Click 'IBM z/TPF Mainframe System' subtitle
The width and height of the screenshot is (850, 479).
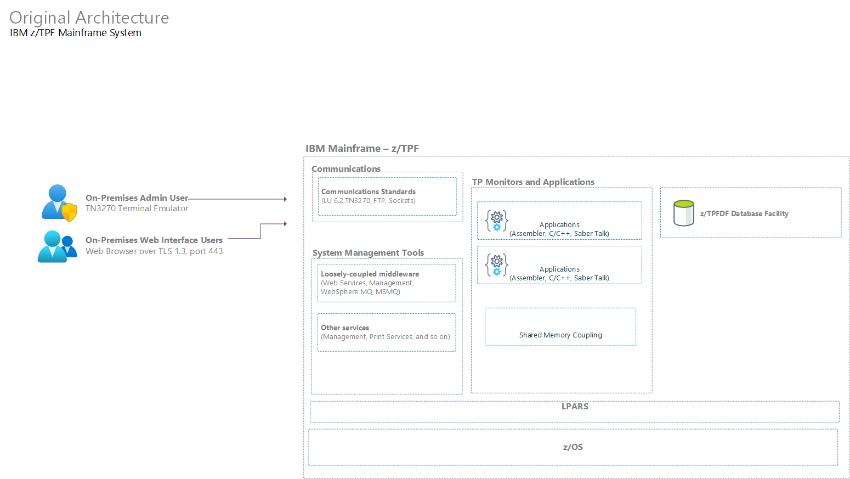click(76, 33)
